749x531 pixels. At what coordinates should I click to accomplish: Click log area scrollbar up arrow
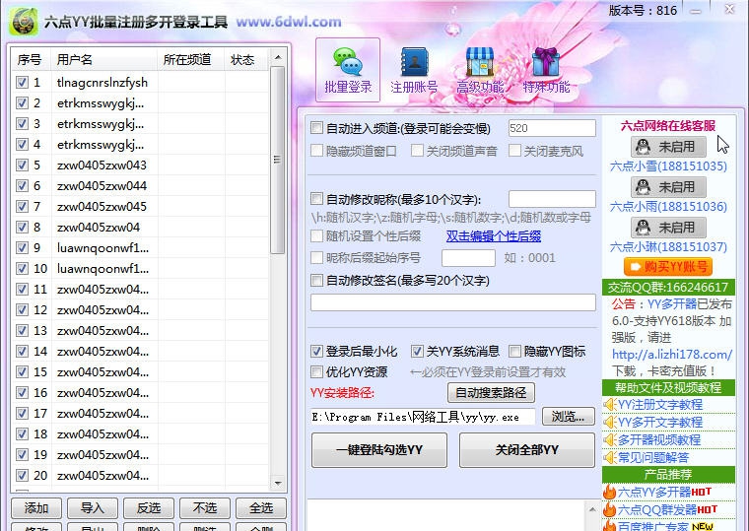[x=593, y=509]
